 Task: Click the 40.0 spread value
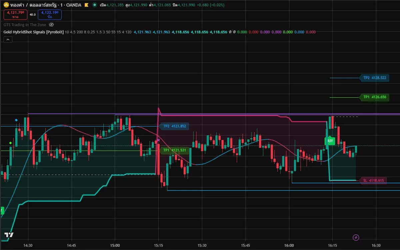tap(33, 14)
